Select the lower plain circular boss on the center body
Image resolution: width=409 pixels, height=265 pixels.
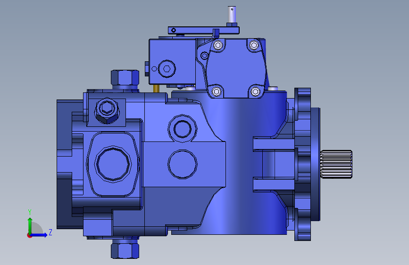183,164
